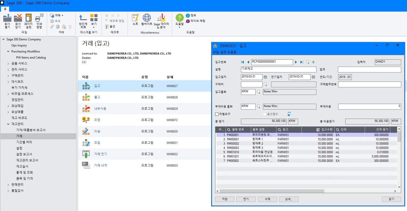Viewport: 407px width, 211px height.
Task: Open the 홈 ribbon tab
Action: click(x=5, y=9)
